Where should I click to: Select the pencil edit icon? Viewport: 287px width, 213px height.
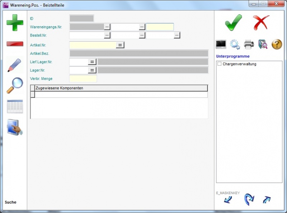pyautogui.click(x=15, y=65)
